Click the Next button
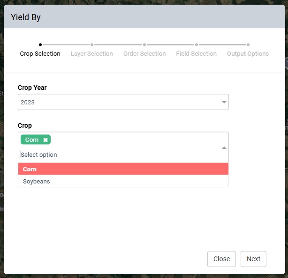Screen dimensions: 288x278 point(253,259)
